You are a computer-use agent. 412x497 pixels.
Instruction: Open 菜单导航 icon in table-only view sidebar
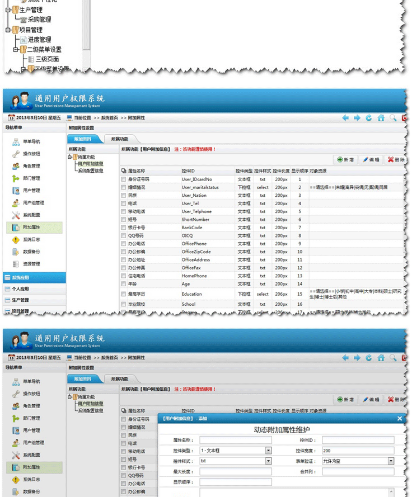[x=16, y=141]
